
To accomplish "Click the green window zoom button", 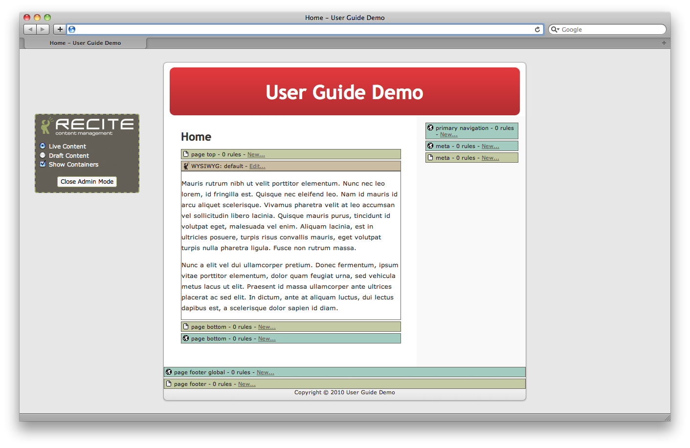I will (x=47, y=18).
